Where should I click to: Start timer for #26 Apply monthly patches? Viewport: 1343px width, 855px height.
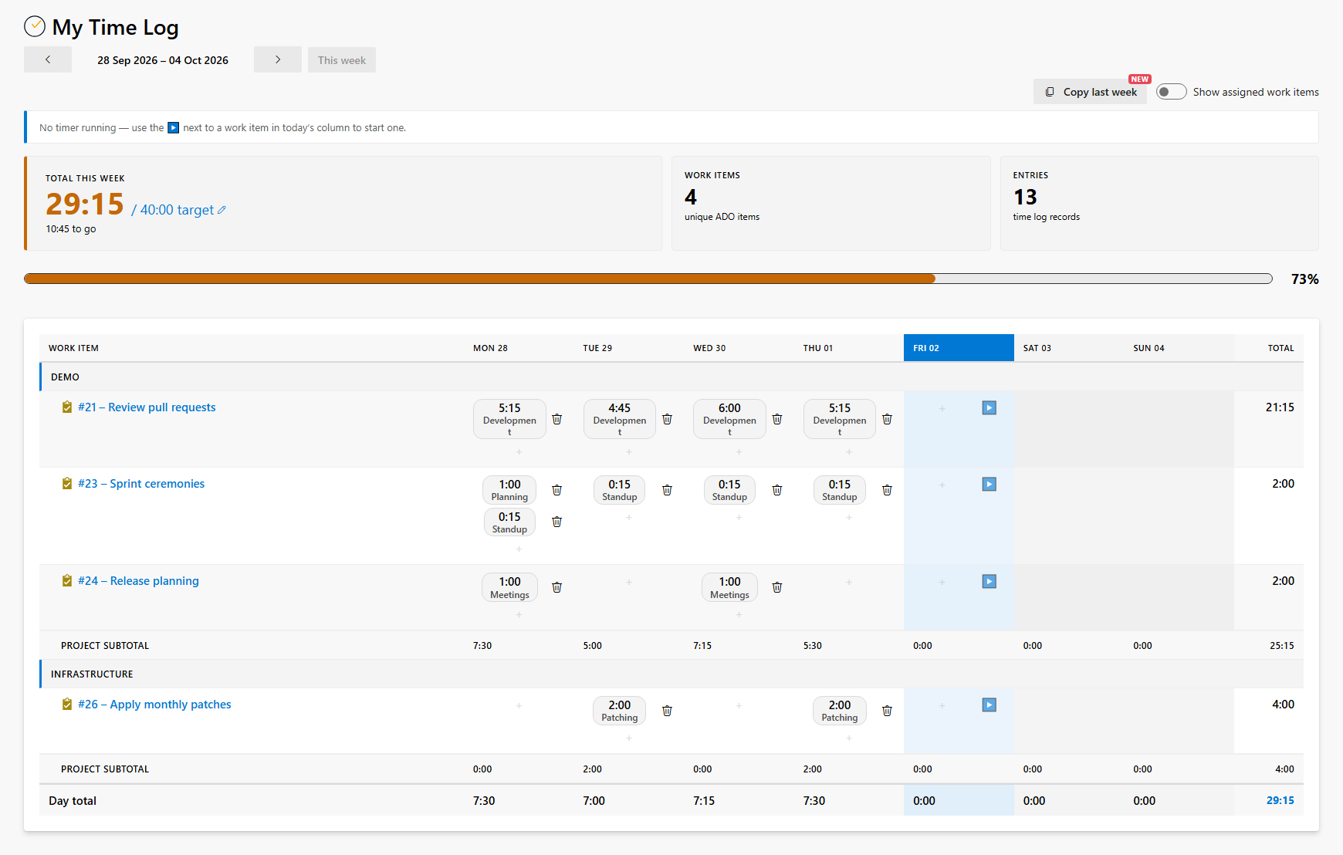(989, 705)
